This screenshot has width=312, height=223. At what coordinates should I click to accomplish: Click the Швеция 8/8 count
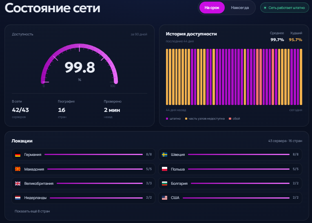[x=296, y=154]
